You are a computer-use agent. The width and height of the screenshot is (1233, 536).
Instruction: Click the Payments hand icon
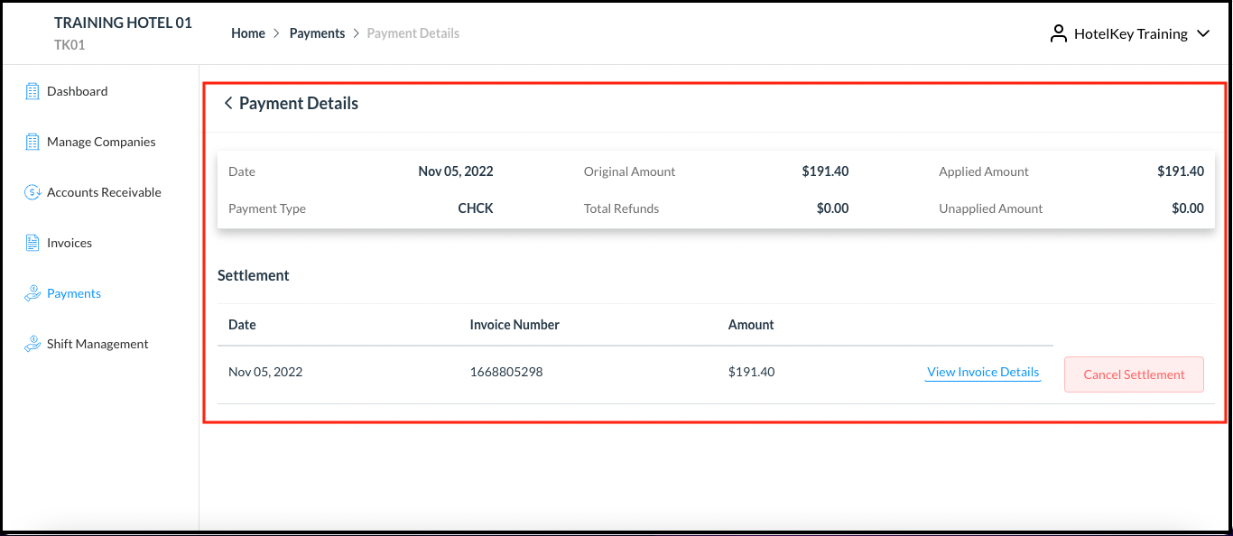click(32, 293)
